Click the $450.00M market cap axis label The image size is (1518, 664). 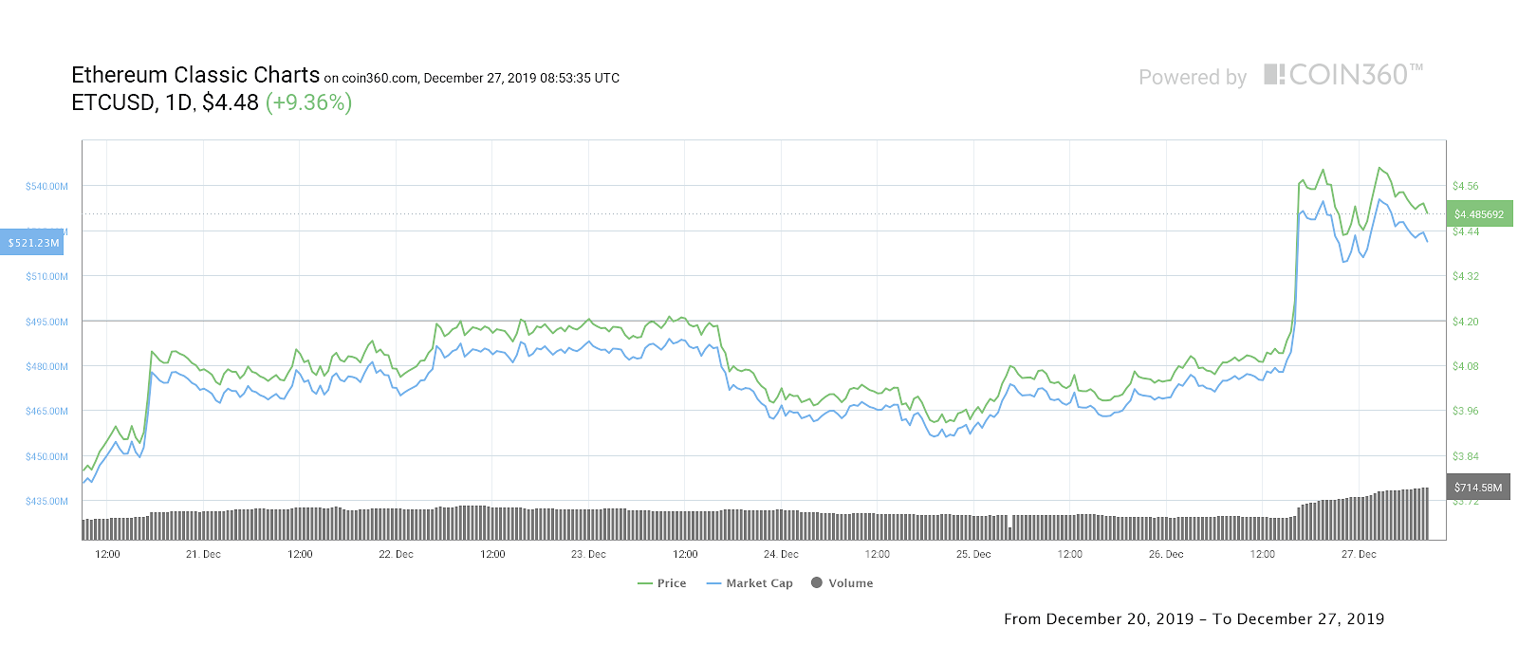click(x=46, y=456)
